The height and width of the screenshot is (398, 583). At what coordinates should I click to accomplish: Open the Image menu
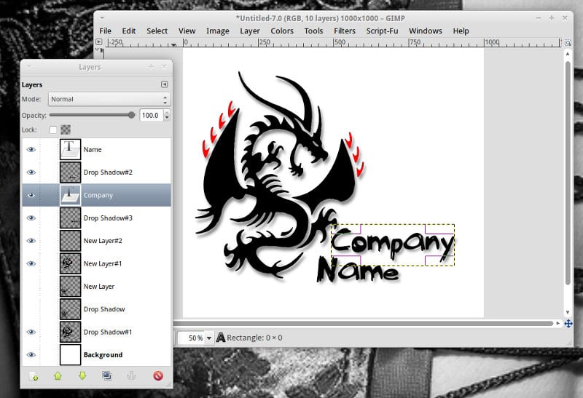coord(218,31)
